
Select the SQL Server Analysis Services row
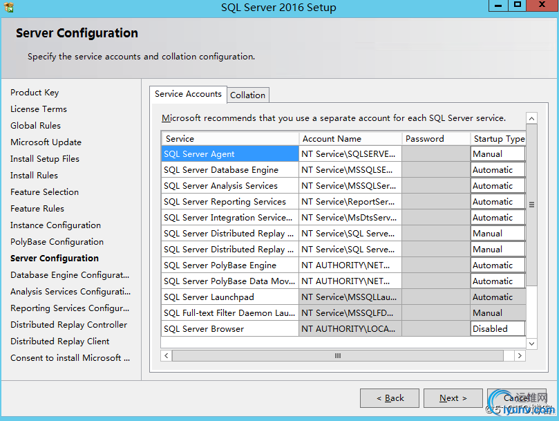[x=230, y=186]
